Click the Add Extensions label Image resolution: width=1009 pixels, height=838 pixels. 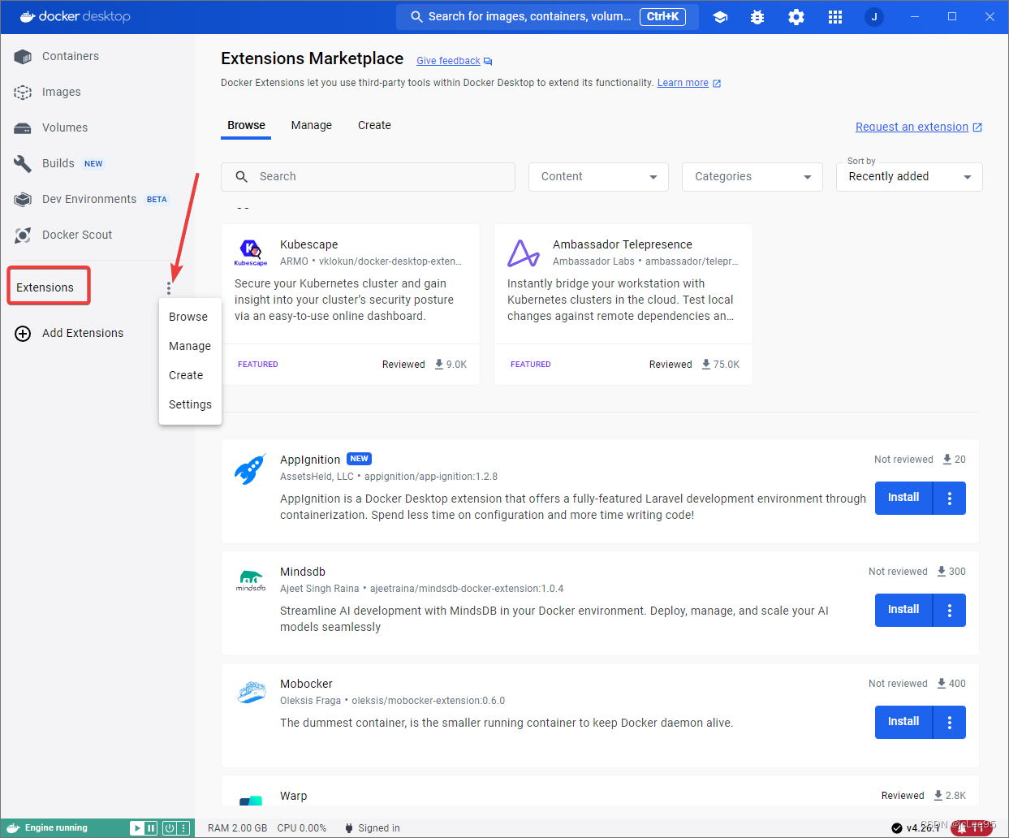83,334
